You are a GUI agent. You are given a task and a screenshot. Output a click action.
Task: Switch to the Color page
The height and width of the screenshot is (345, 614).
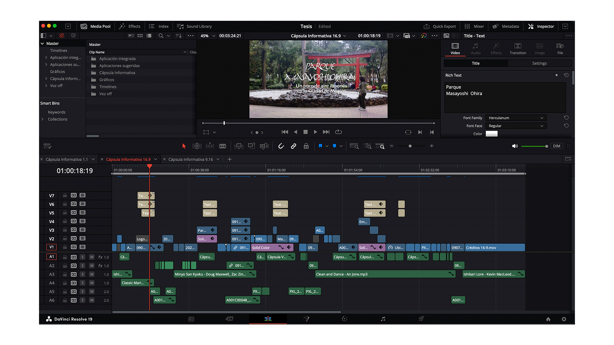tap(344, 319)
